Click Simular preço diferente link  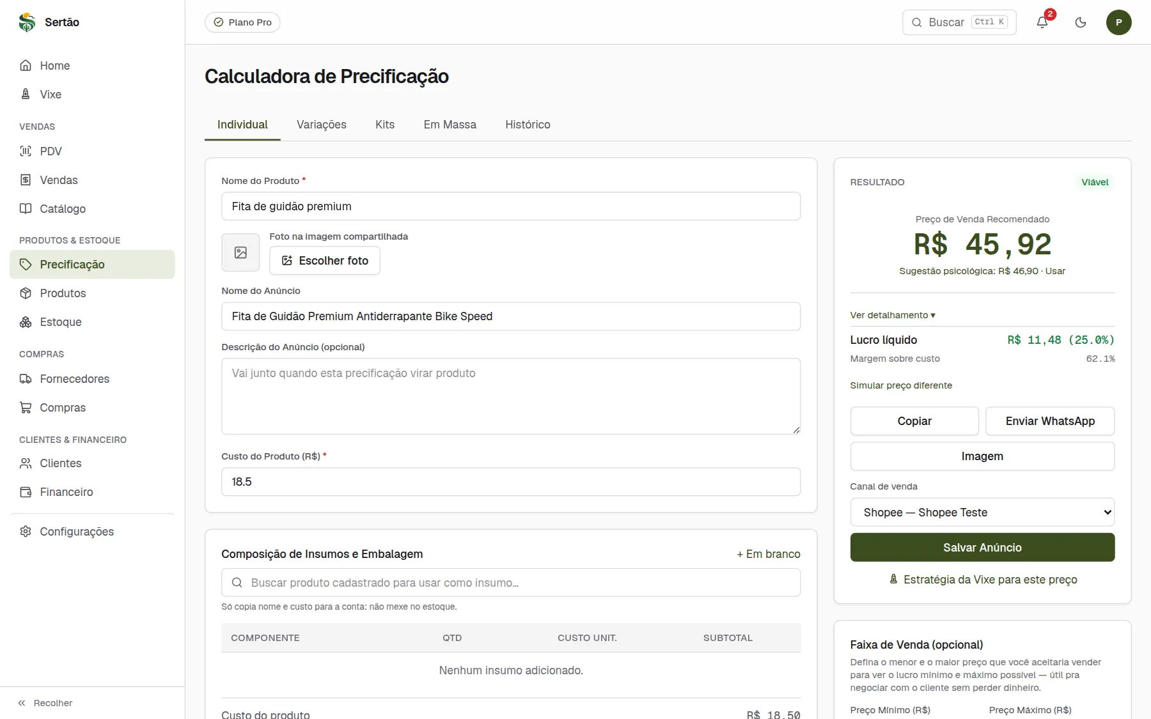(901, 385)
